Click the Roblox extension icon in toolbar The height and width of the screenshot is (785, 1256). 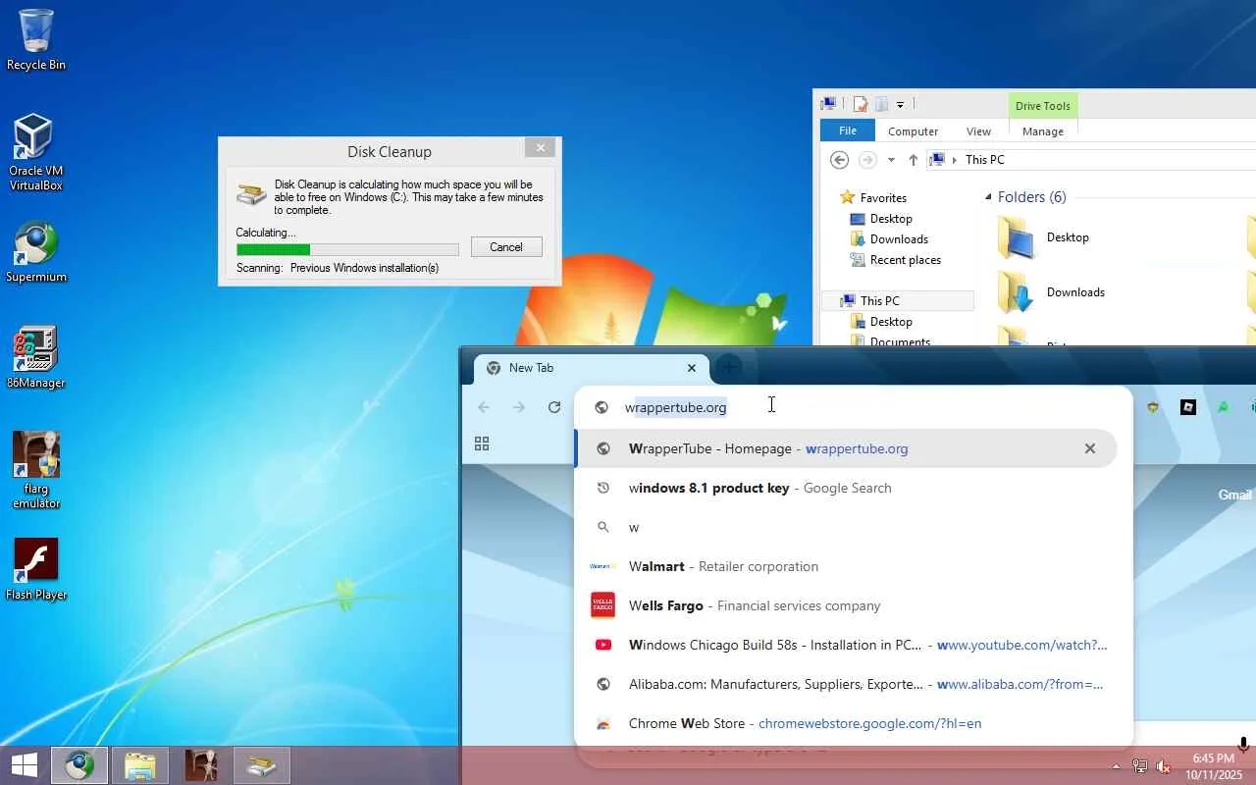pyautogui.click(x=1188, y=407)
